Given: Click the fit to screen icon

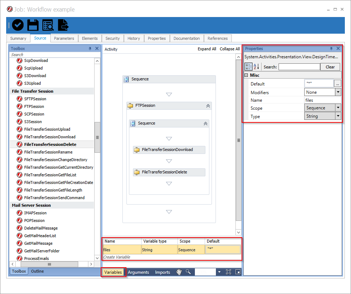Looking at the screenshot, I should click(229, 272).
